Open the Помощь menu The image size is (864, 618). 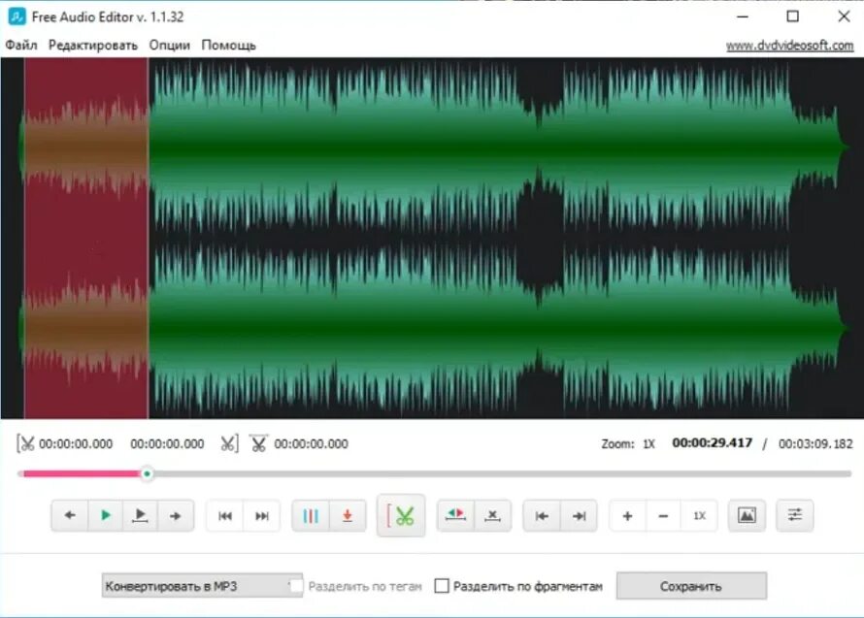point(229,46)
